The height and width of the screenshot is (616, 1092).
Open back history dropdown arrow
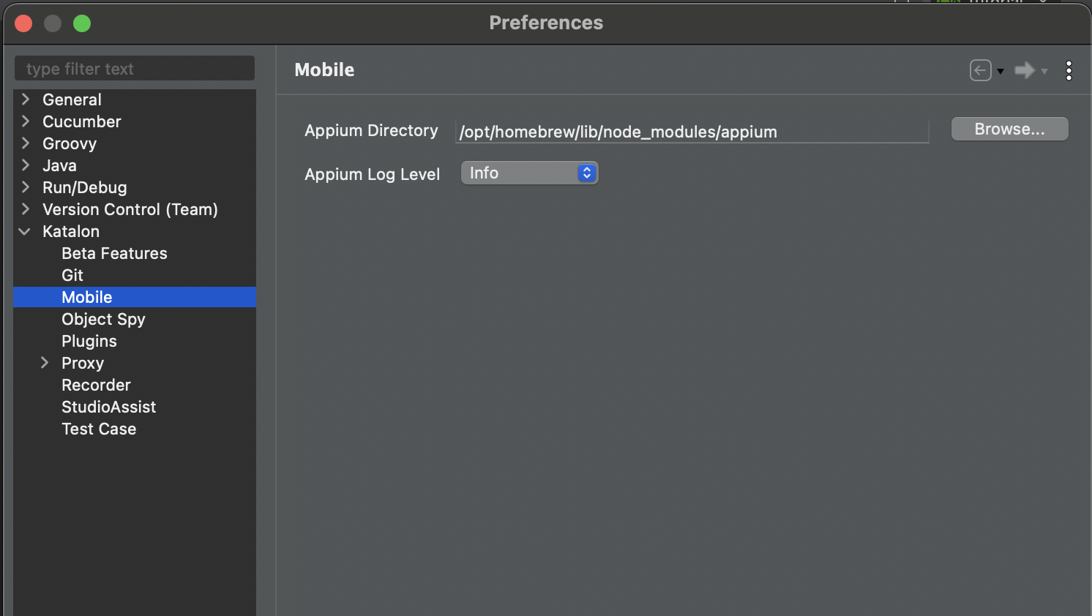1000,72
